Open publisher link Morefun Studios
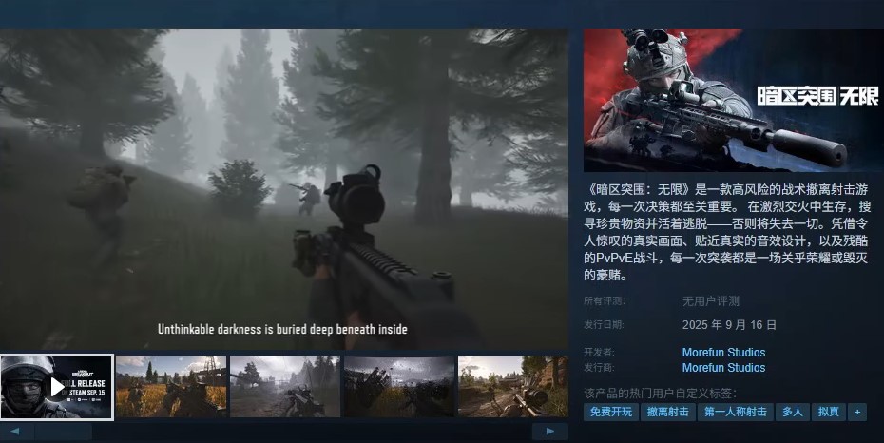Viewport: 884px width, 443px height. (723, 368)
